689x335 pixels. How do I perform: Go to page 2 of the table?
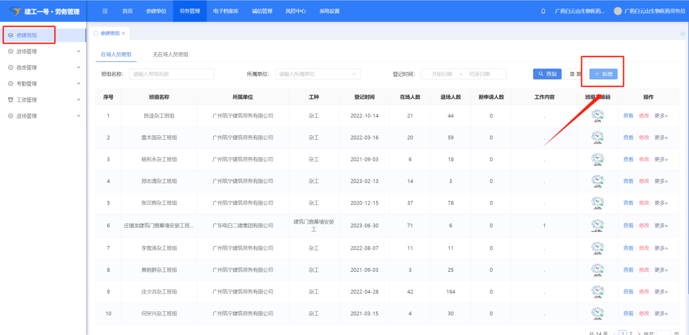[x=631, y=333]
